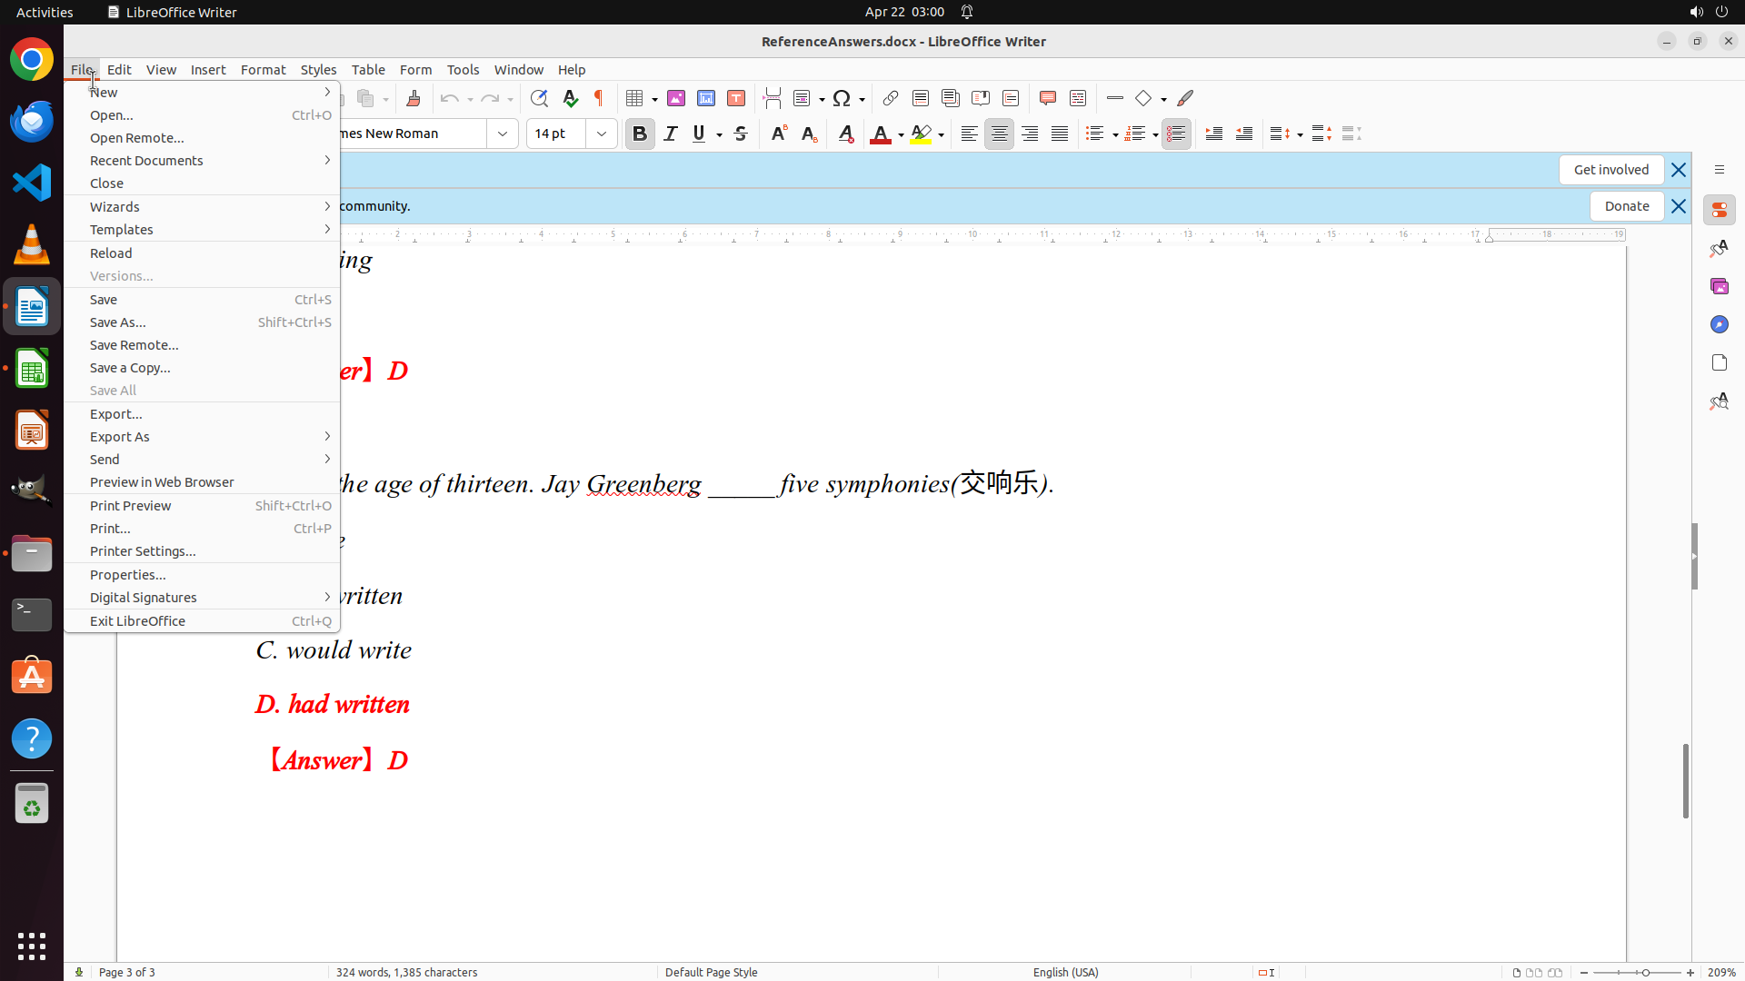Toggle Formatting Marks display
Image resolution: width=1745 pixels, height=981 pixels.
click(599, 98)
